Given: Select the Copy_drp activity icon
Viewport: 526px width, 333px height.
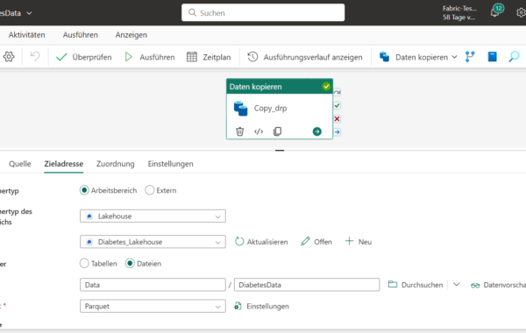Looking at the screenshot, I should tap(240, 109).
